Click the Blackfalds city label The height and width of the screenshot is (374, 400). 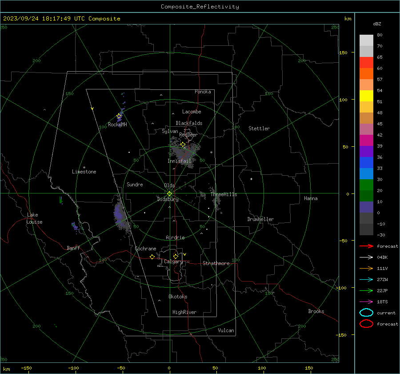tap(189, 123)
